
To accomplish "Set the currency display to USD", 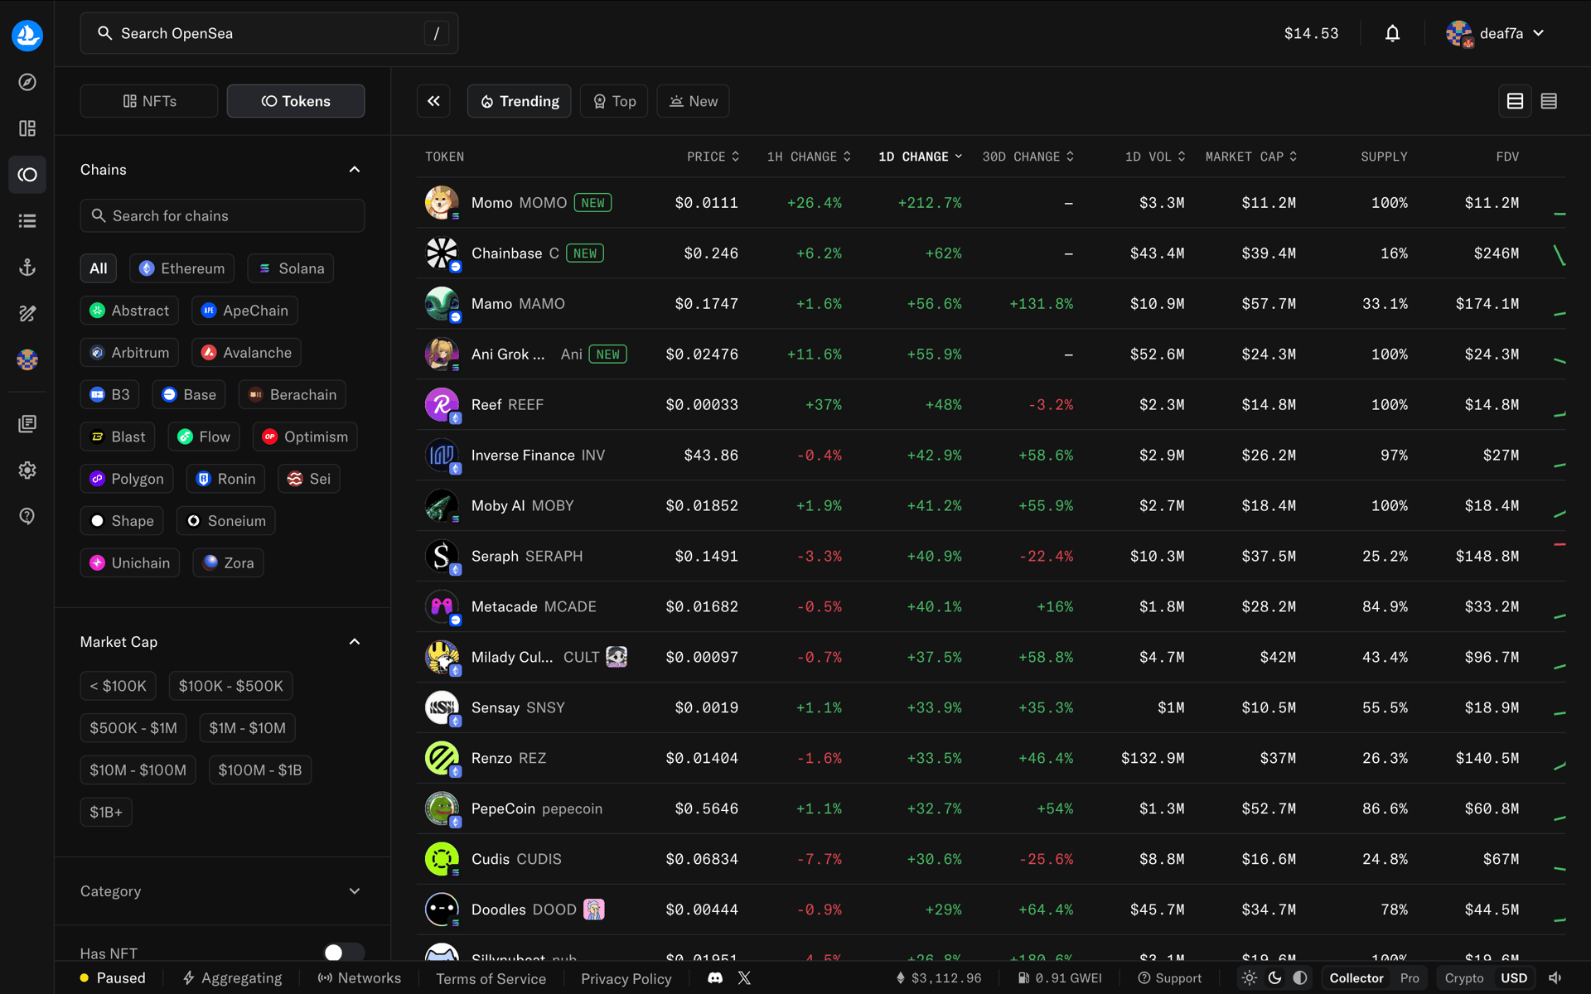I will coord(1514,978).
